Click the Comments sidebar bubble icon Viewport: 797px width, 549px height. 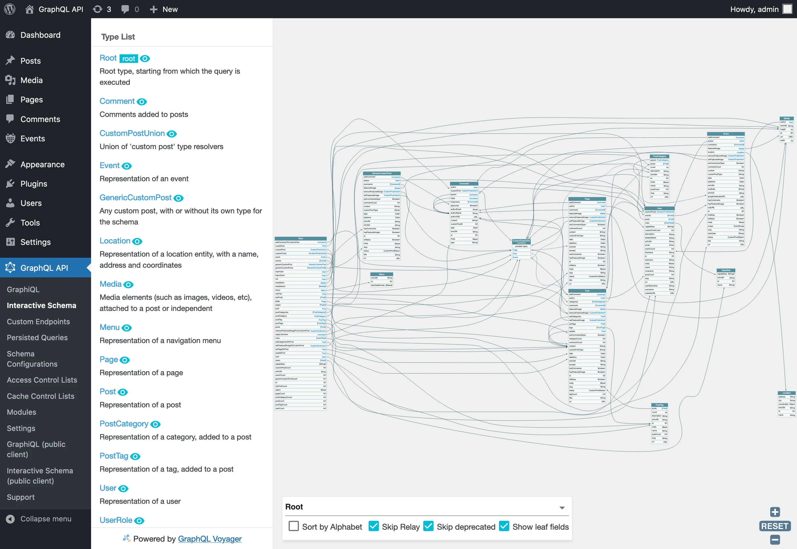(11, 119)
